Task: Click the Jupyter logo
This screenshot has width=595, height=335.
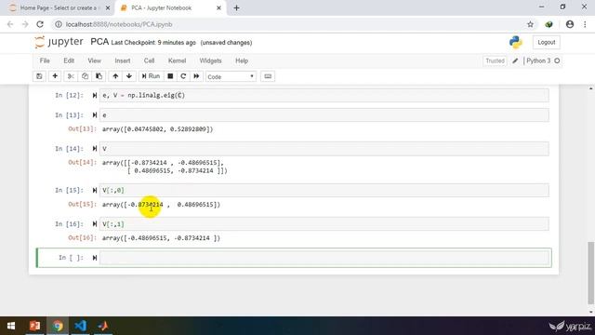Action: 59,42
